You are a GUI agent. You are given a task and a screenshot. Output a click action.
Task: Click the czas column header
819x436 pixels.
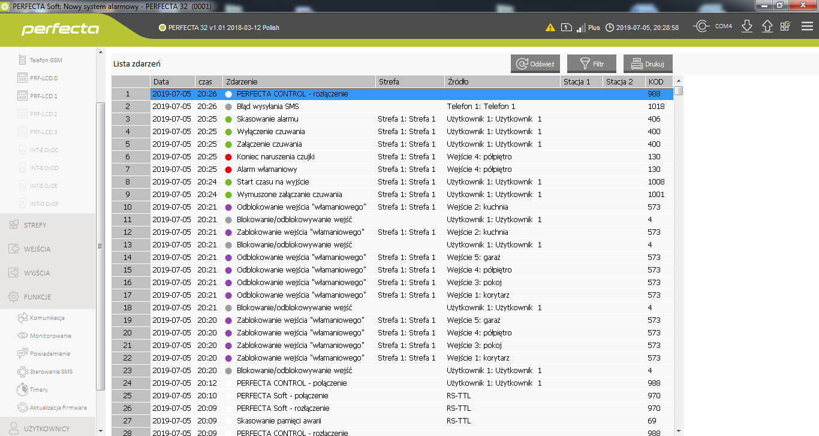pyautogui.click(x=209, y=81)
